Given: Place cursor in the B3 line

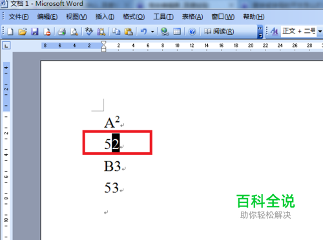Looking at the screenshot, I should tap(112, 166).
